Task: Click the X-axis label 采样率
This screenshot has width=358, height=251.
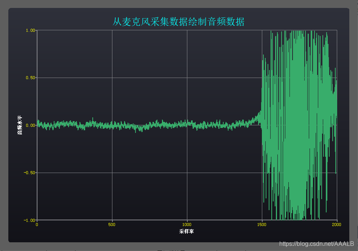Action: point(187,231)
